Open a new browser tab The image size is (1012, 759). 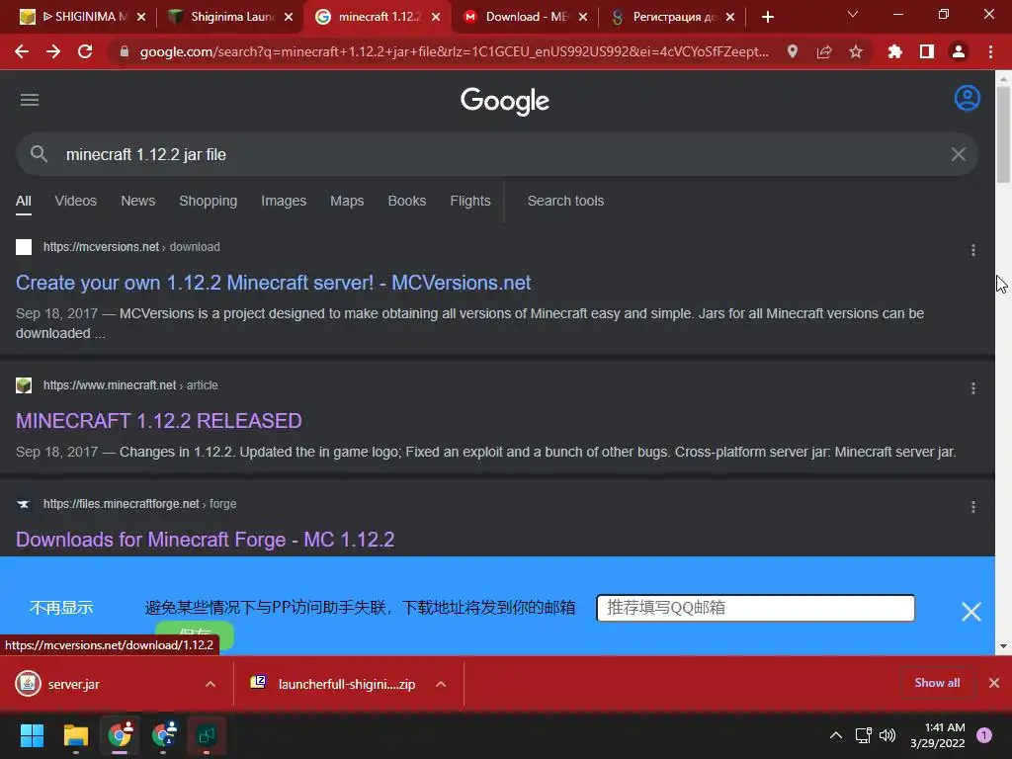(767, 17)
